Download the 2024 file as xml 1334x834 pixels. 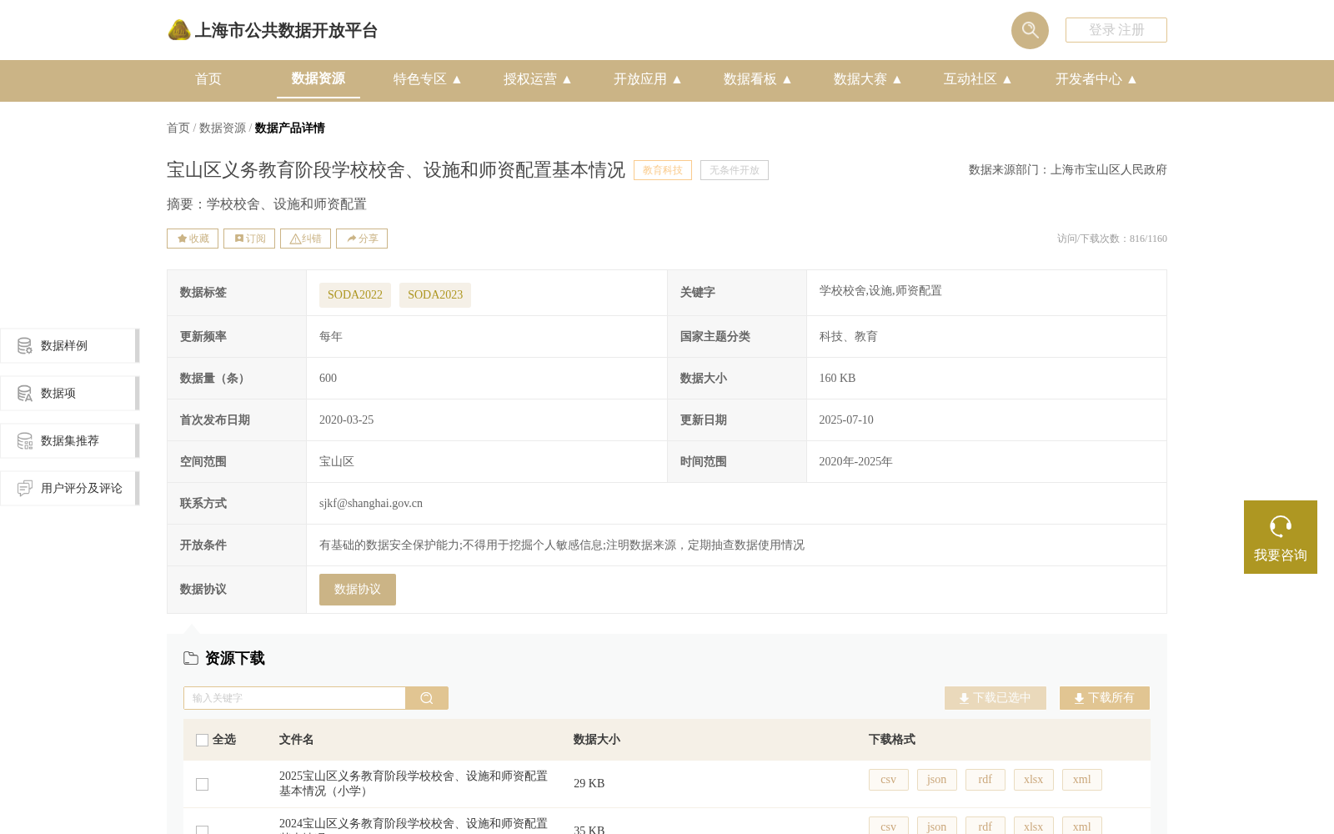1082,826
